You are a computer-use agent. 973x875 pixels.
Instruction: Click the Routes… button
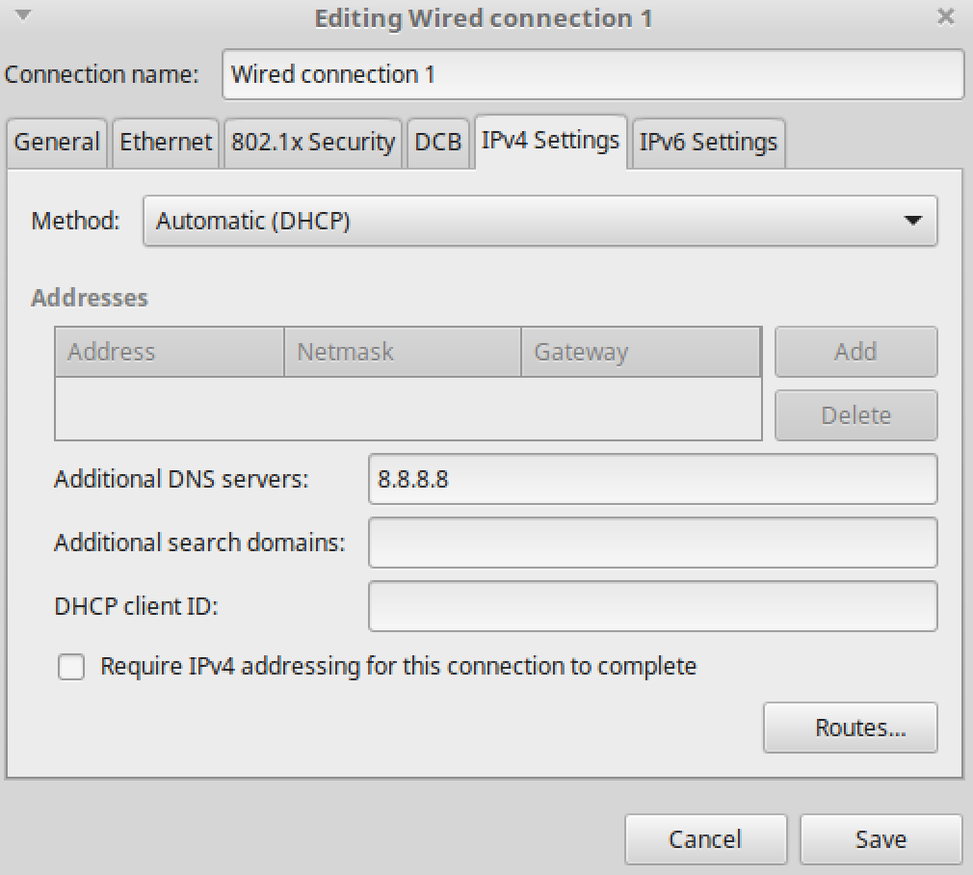(x=850, y=728)
